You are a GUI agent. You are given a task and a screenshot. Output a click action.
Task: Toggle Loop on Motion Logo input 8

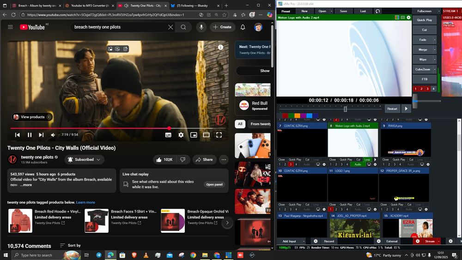click(367, 159)
